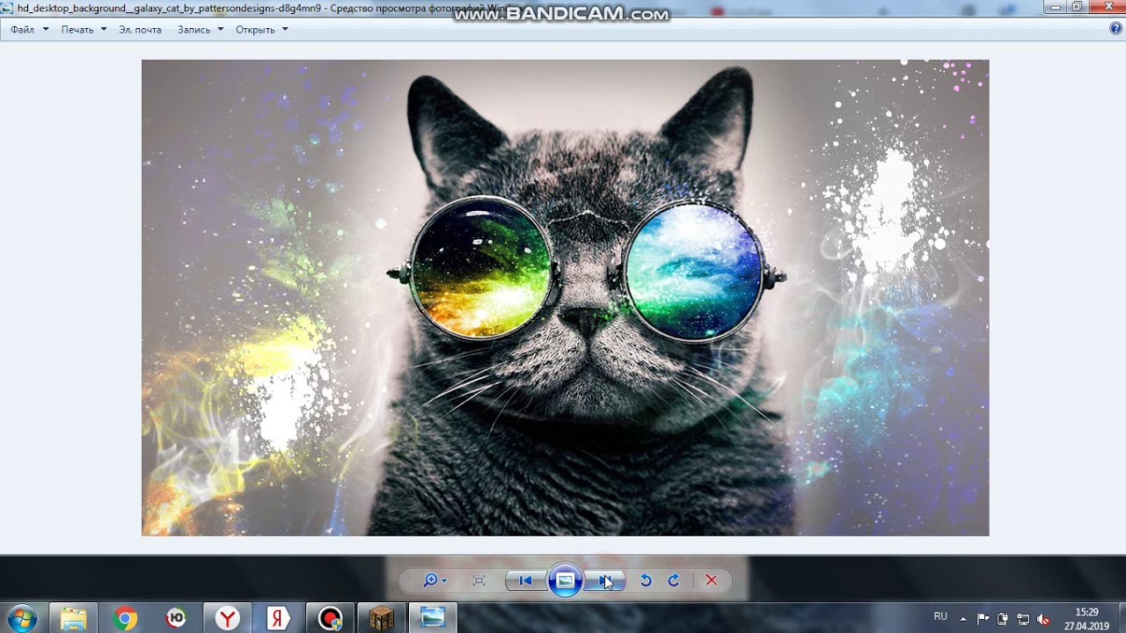
Task: Open the Yandex Я taskbar icon
Action: pyautogui.click(x=279, y=618)
